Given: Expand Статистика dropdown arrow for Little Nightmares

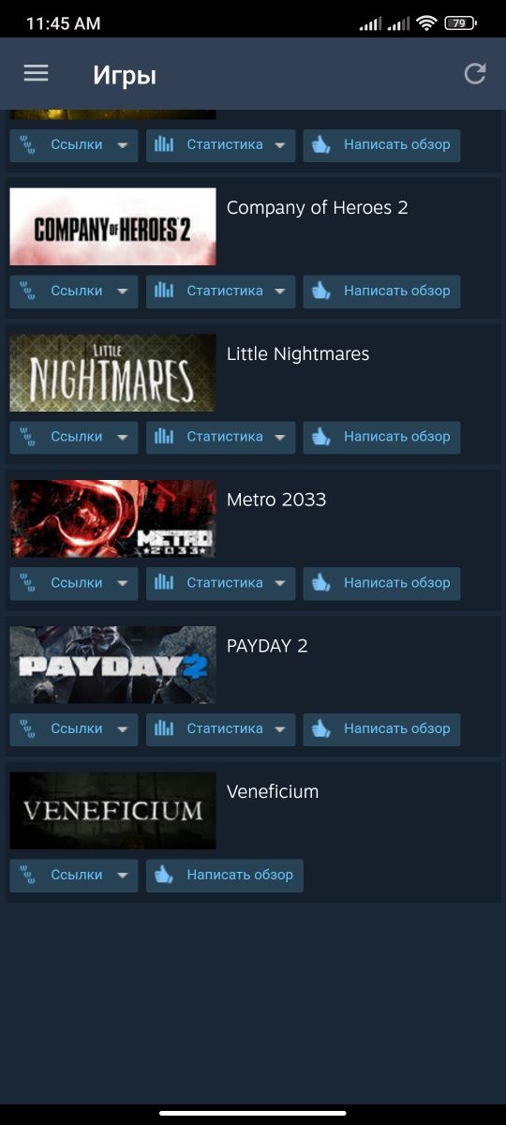Looking at the screenshot, I should point(279,438).
